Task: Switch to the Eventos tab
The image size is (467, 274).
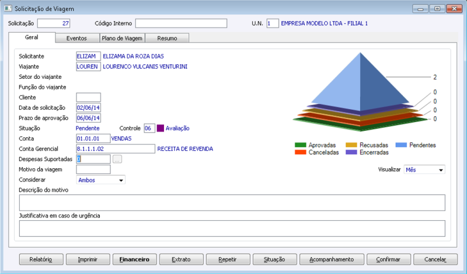Action: 77,38
